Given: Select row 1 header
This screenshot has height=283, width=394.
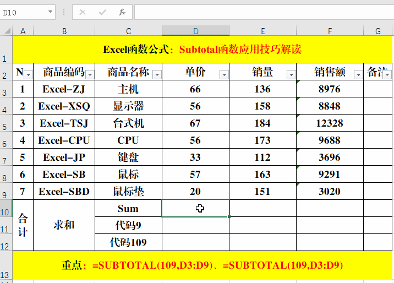Looking at the screenshot, I should (6, 49).
